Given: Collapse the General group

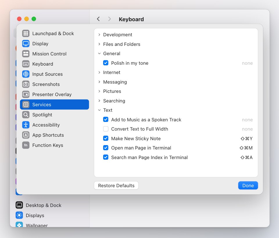Looking at the screenshot, I should (99, 53).
